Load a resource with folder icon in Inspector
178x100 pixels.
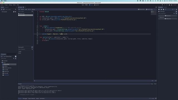(x=161, y=9)
